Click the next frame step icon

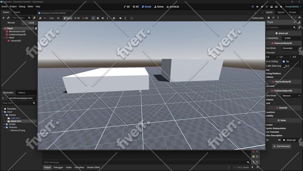(45, 18)
